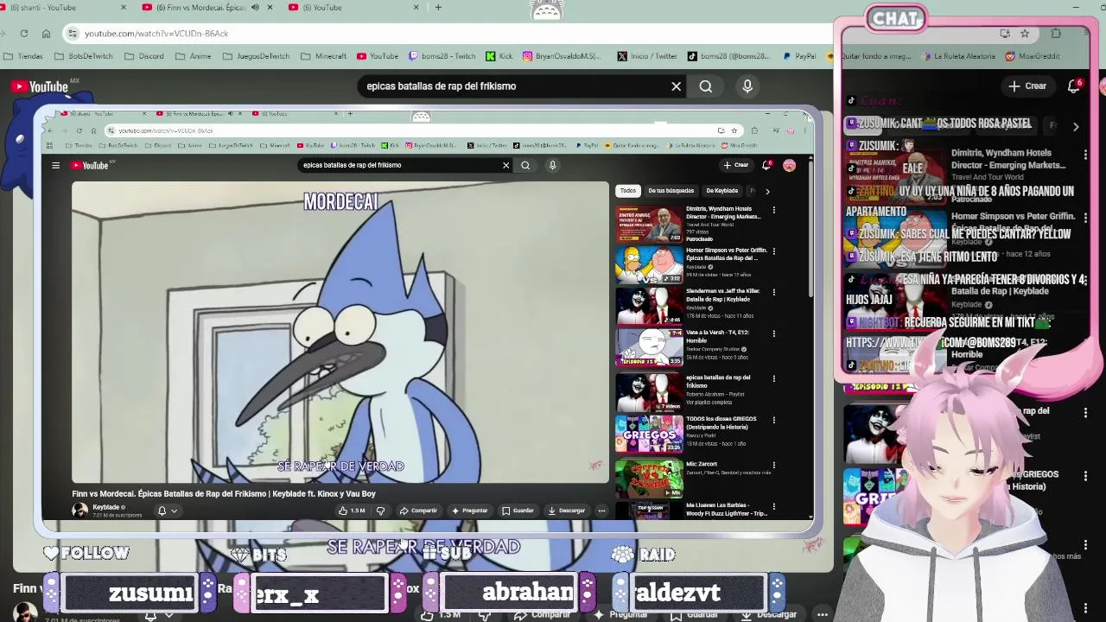Viewport: 1106px width, 622px height.
Task: Open the boms28 - Twitch bookmark
Action: pyautogui.click(x=442, y=56)
